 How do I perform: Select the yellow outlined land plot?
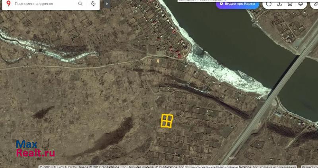[167, 121]
